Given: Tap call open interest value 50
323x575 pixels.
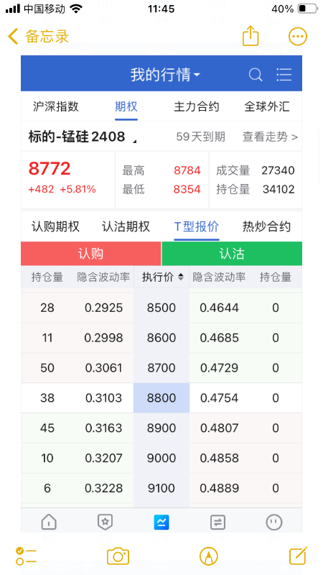Looking at the screenshot, I should (47, 368).
